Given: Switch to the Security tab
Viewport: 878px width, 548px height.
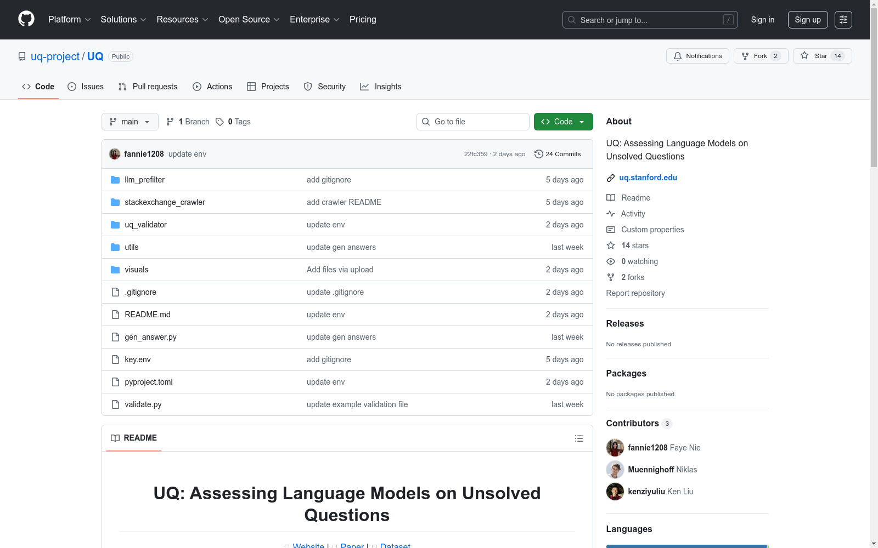Looking at the screenshot, I should point(325,87).
